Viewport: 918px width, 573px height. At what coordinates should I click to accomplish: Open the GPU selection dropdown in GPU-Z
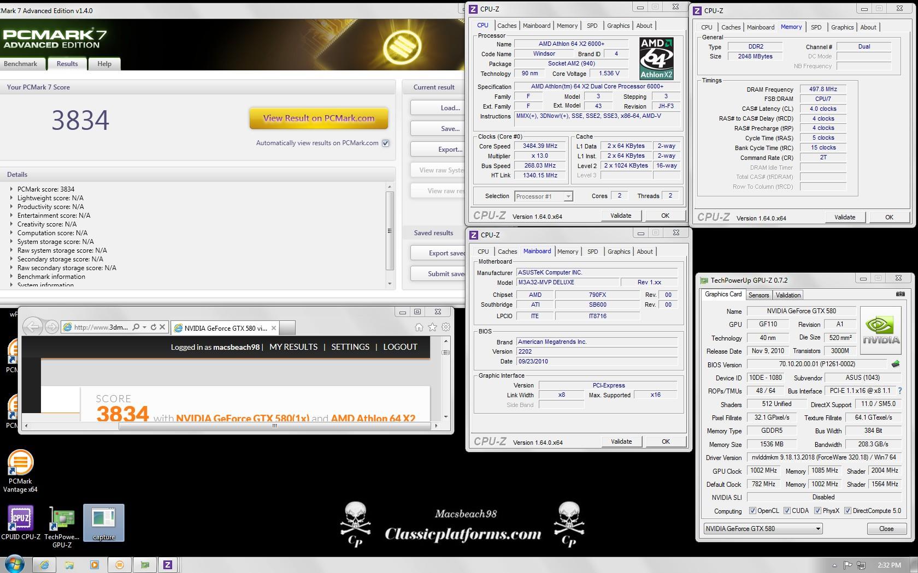pyautogui.click(x=763, y=528)
